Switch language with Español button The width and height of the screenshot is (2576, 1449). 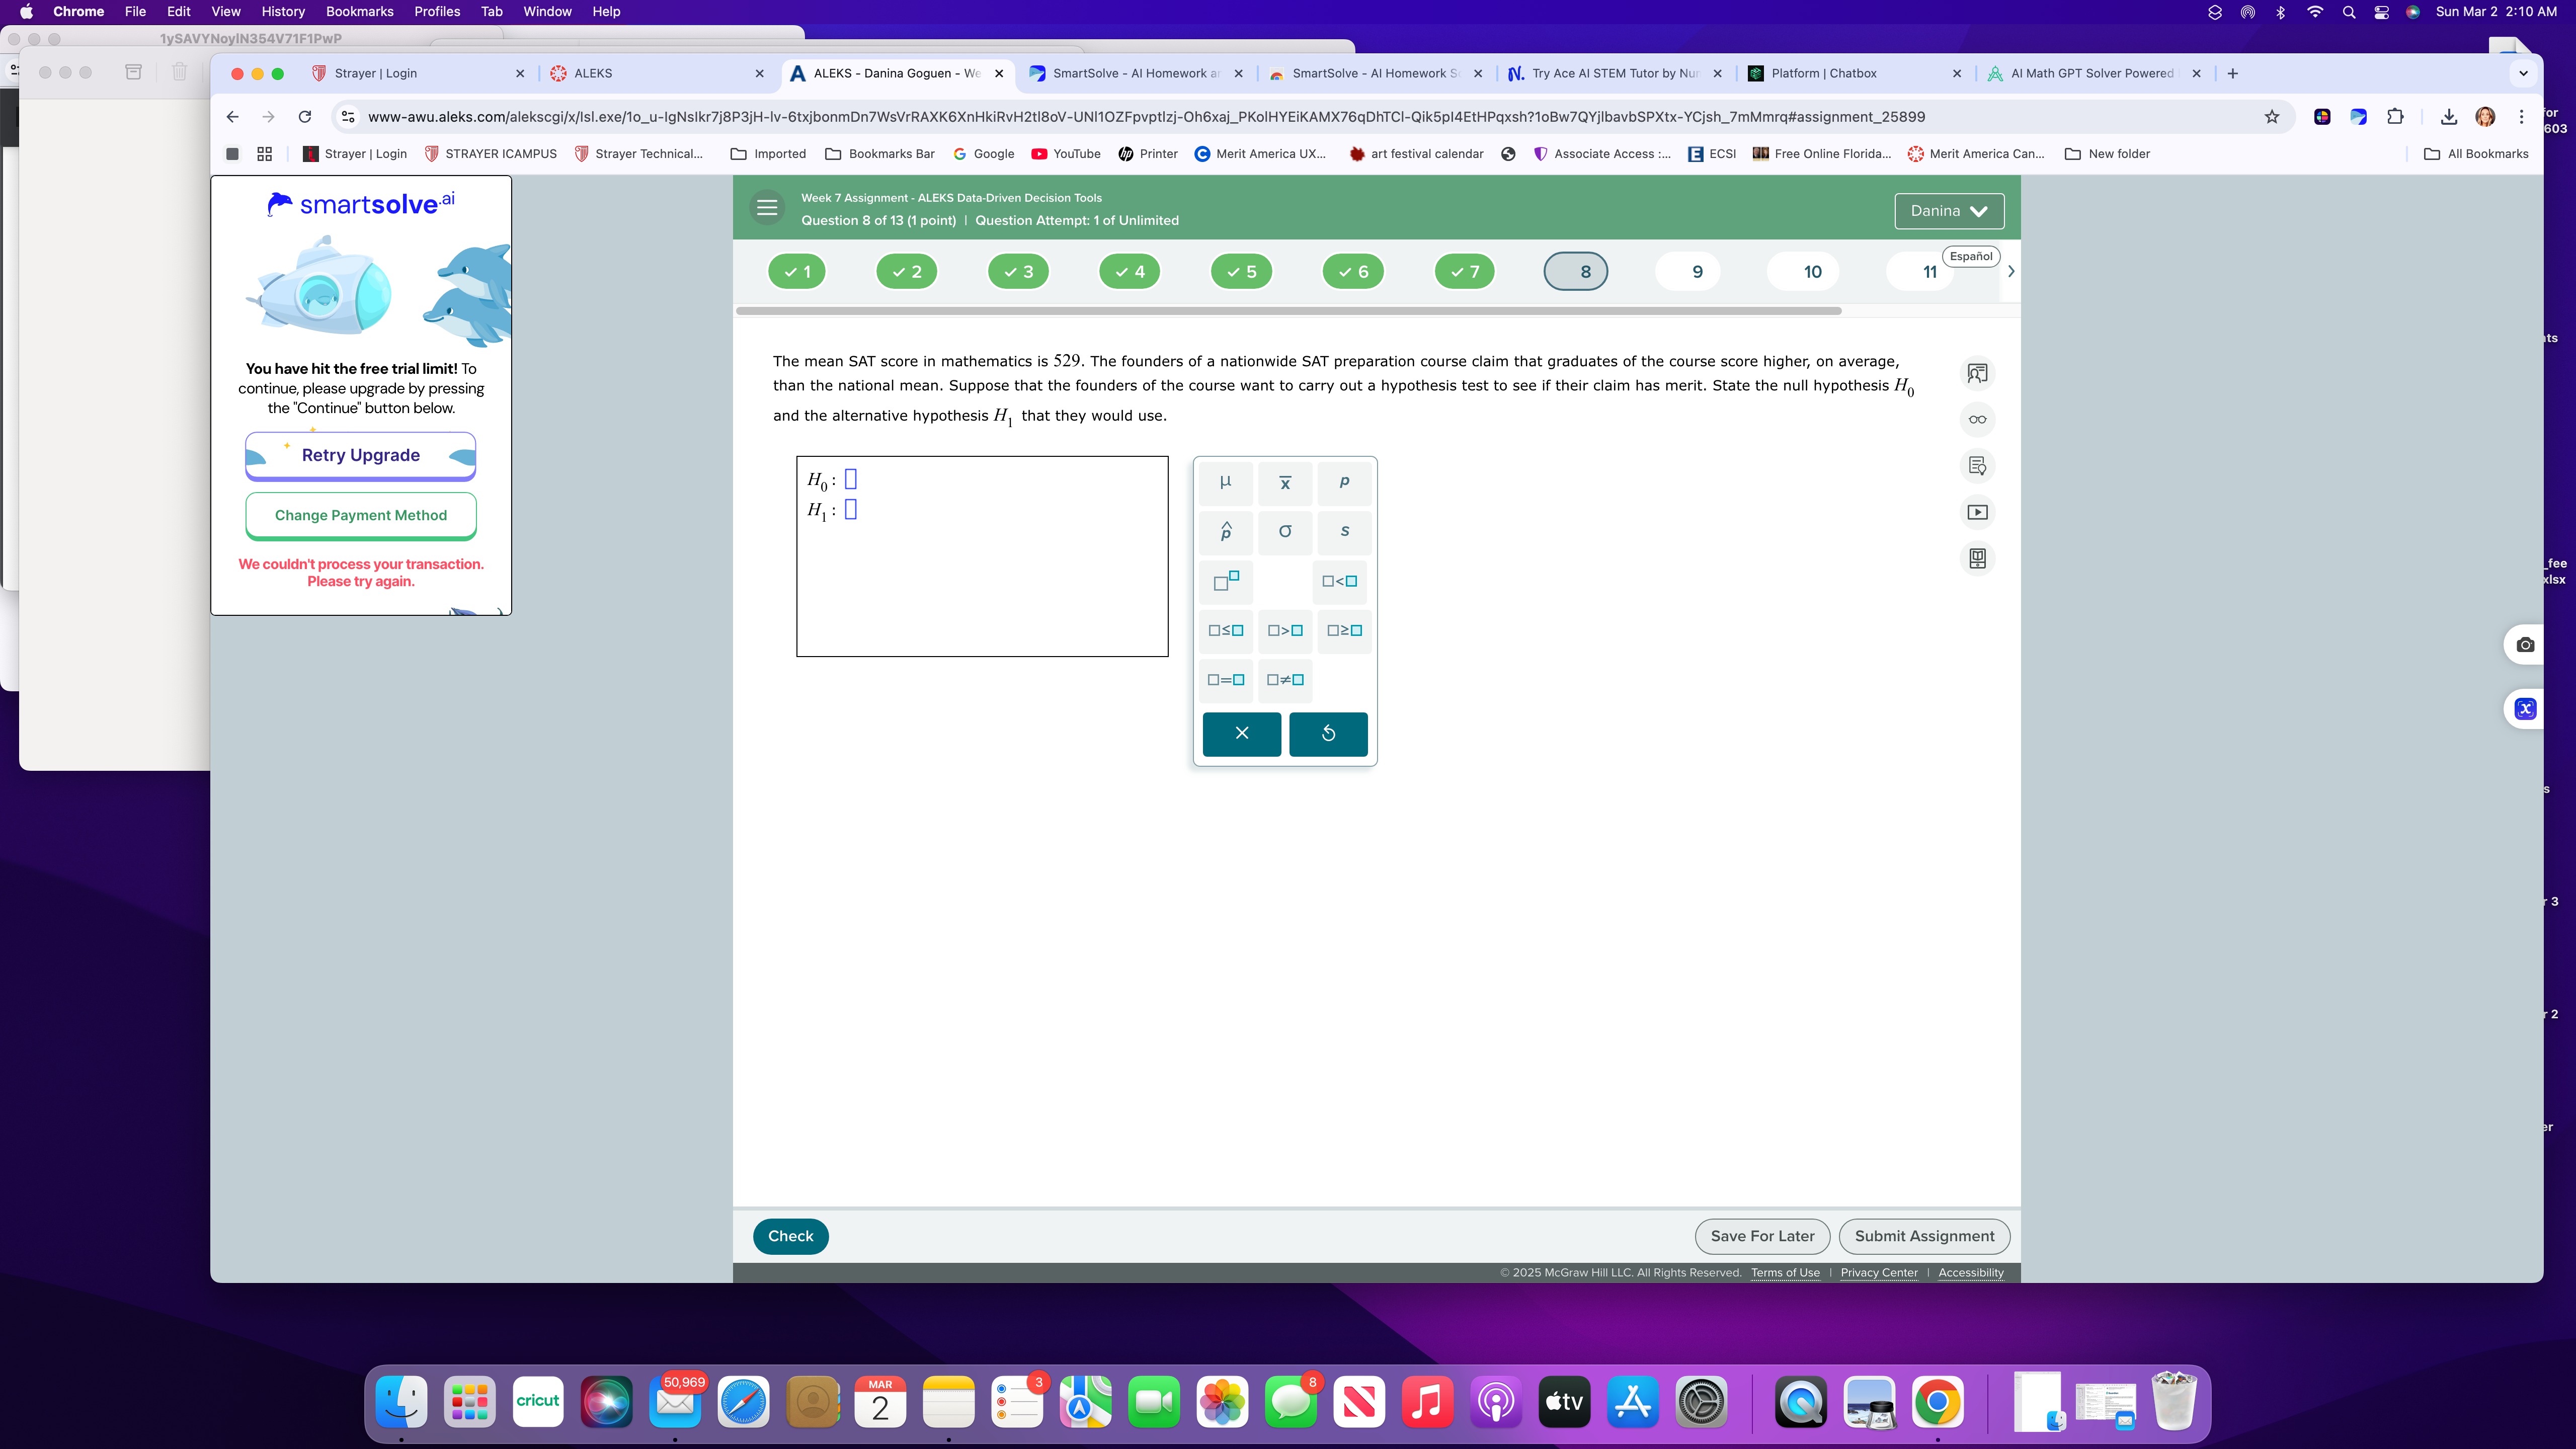coord(1971,256)
